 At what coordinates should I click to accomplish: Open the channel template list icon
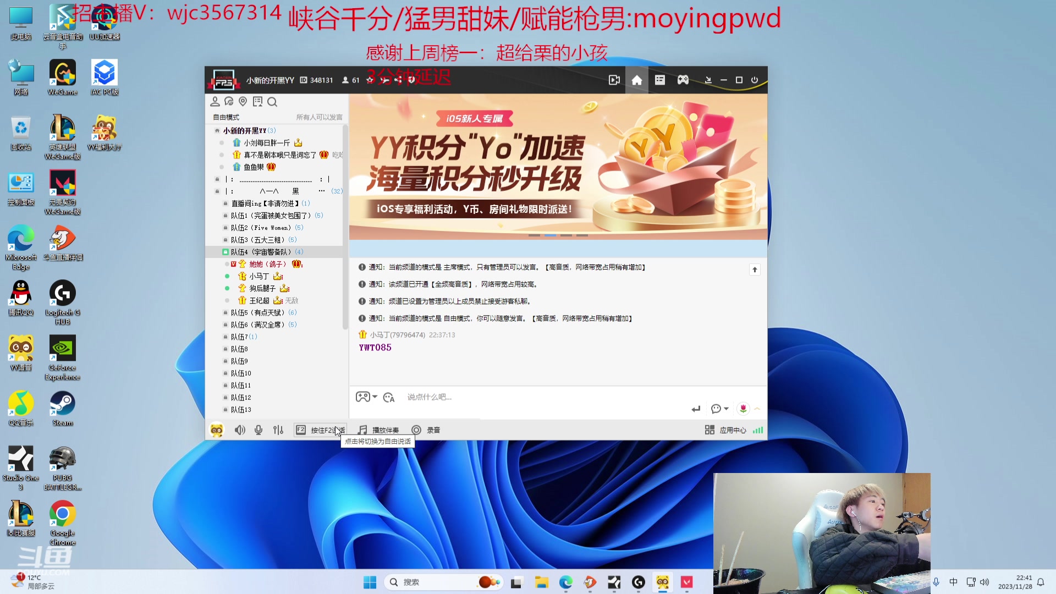(660, 80)
